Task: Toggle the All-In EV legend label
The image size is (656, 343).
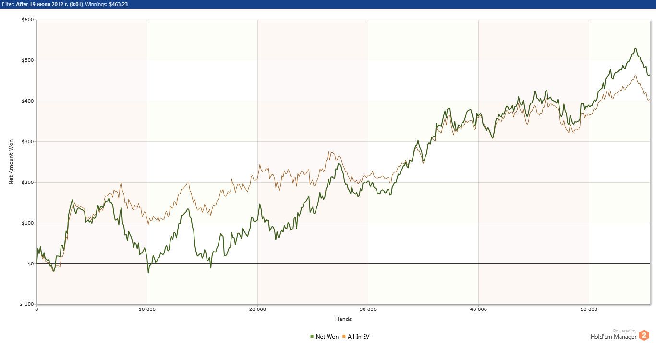Action: pyautogui.click(x=358, y=337)
